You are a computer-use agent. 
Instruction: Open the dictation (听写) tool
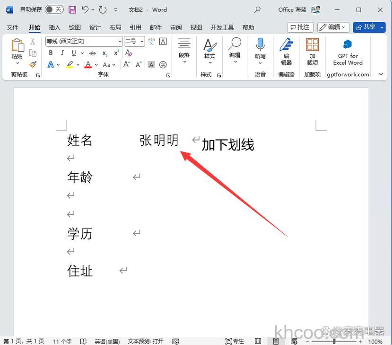tap(260, 50)
